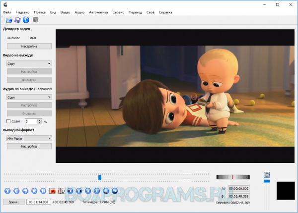Open the Файл menu
The image size is (298, 213).
(7, 12)
